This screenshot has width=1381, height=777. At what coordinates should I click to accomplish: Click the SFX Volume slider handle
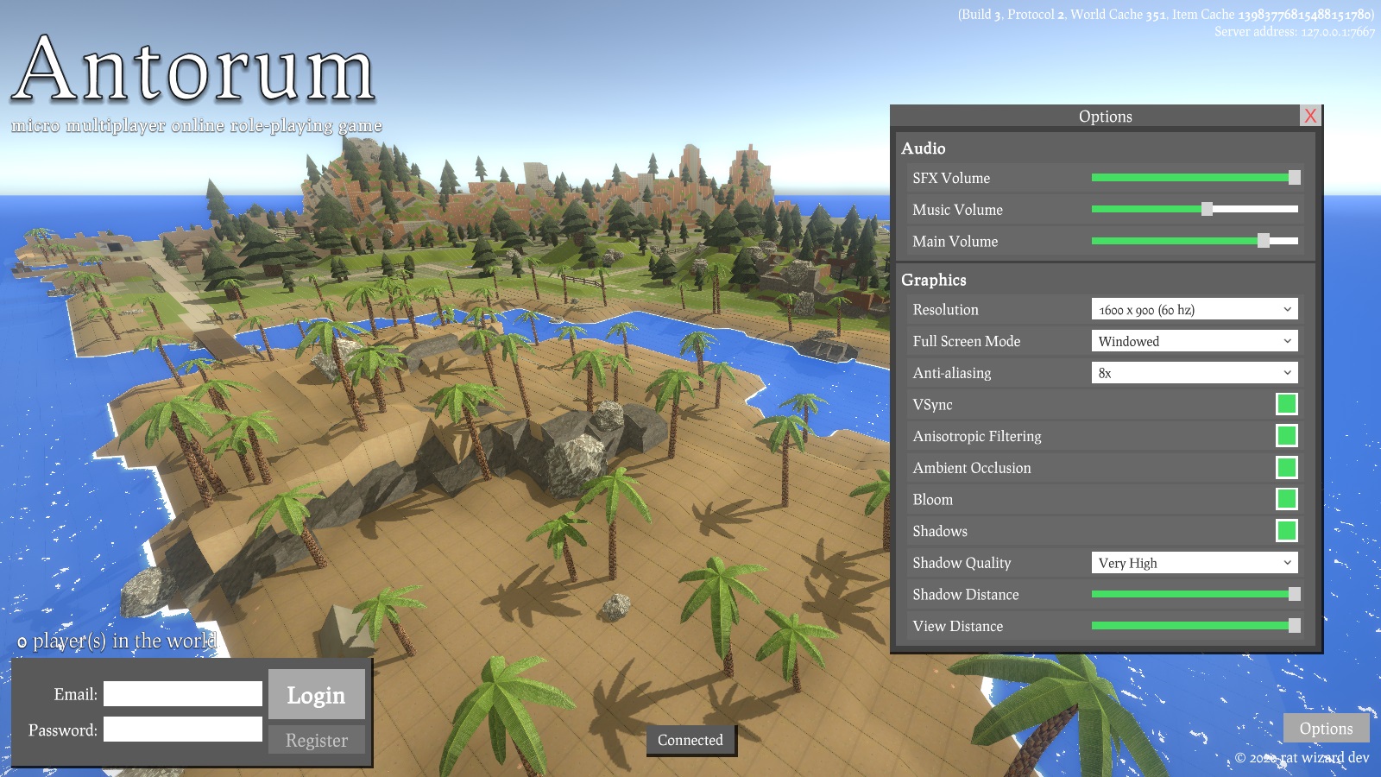tap(1294, 178)
